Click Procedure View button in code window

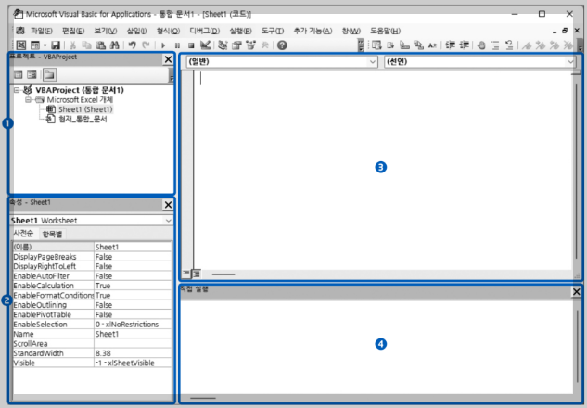coord(185,274)
